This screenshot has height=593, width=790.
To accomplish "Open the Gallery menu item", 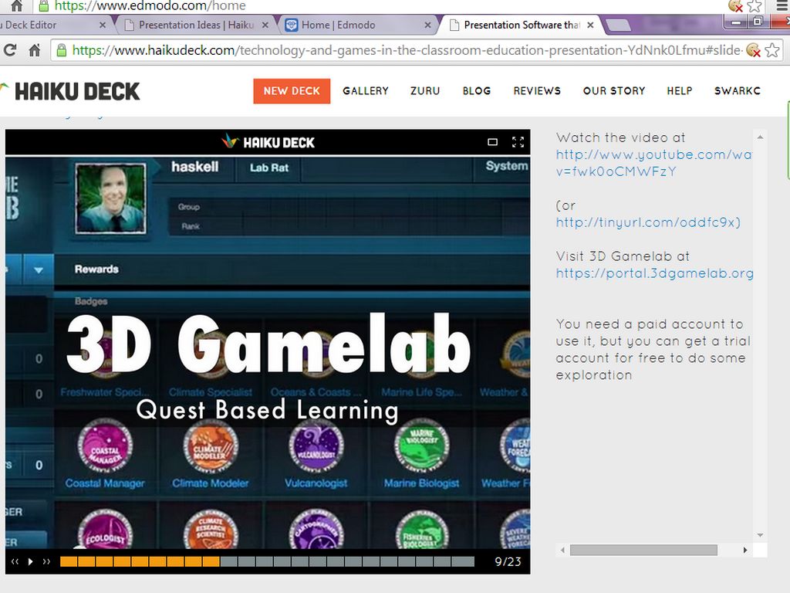I will point(366,91).
